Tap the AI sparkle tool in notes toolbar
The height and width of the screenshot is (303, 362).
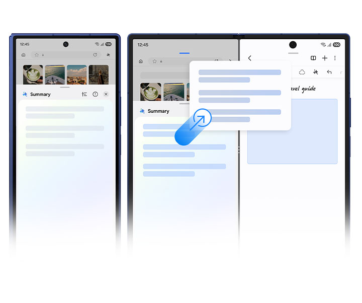coord(315,72)
